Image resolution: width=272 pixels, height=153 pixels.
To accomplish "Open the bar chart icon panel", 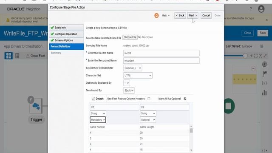I will [264, 93].
